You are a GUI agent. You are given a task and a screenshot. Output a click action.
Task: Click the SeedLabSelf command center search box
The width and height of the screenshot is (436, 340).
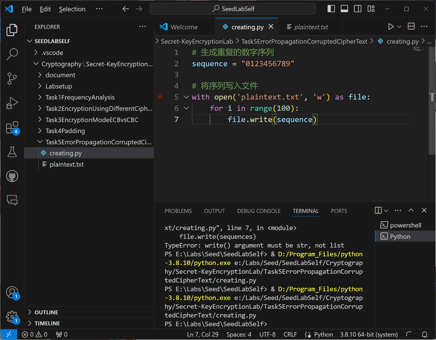click(x=233, y=9)
